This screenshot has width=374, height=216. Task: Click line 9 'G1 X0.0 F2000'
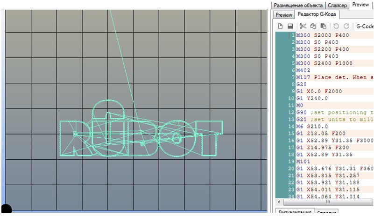coord(319,91)
